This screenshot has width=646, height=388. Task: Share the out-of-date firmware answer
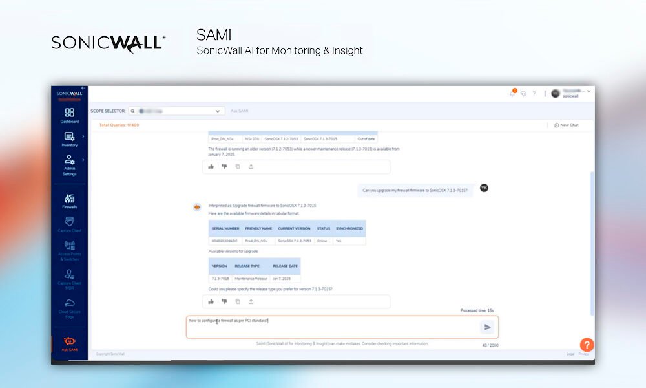pyautogui.click(x=251, y=167)
